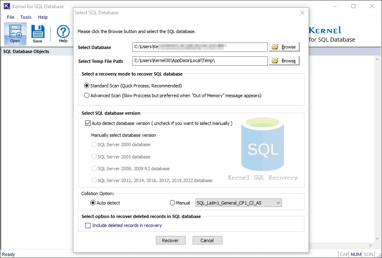Click the 'Select Temp File Path' label

[x=100, y=61]
